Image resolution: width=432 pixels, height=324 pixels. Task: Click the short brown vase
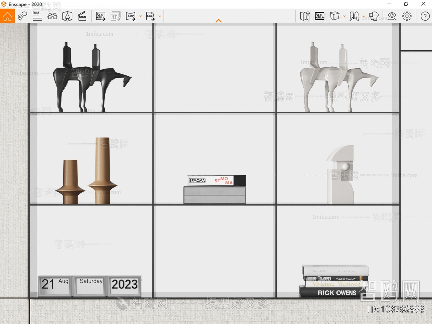[70, 182]
